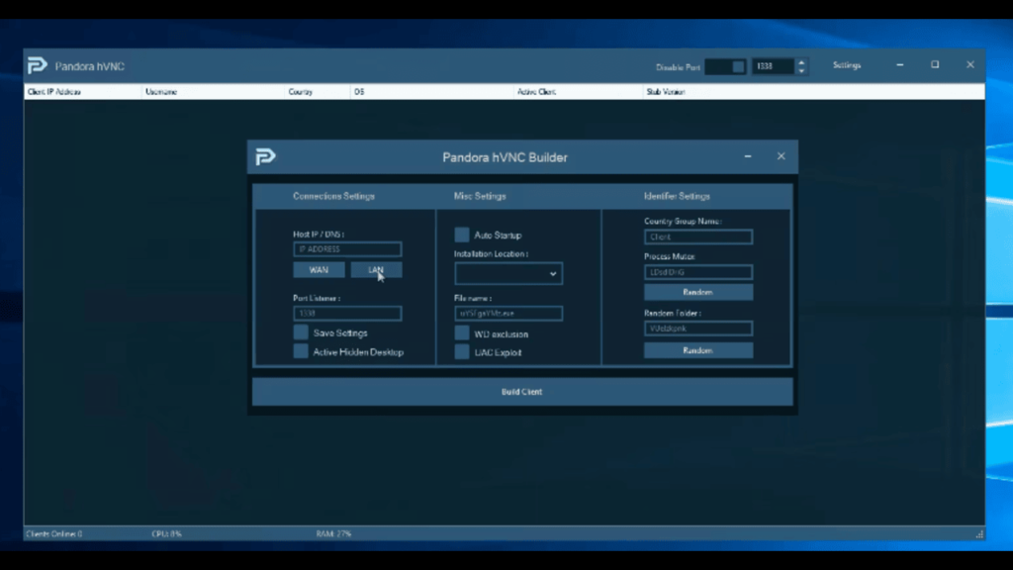
Task: Open Settings in the main window title bar
Action: [847, 65]
